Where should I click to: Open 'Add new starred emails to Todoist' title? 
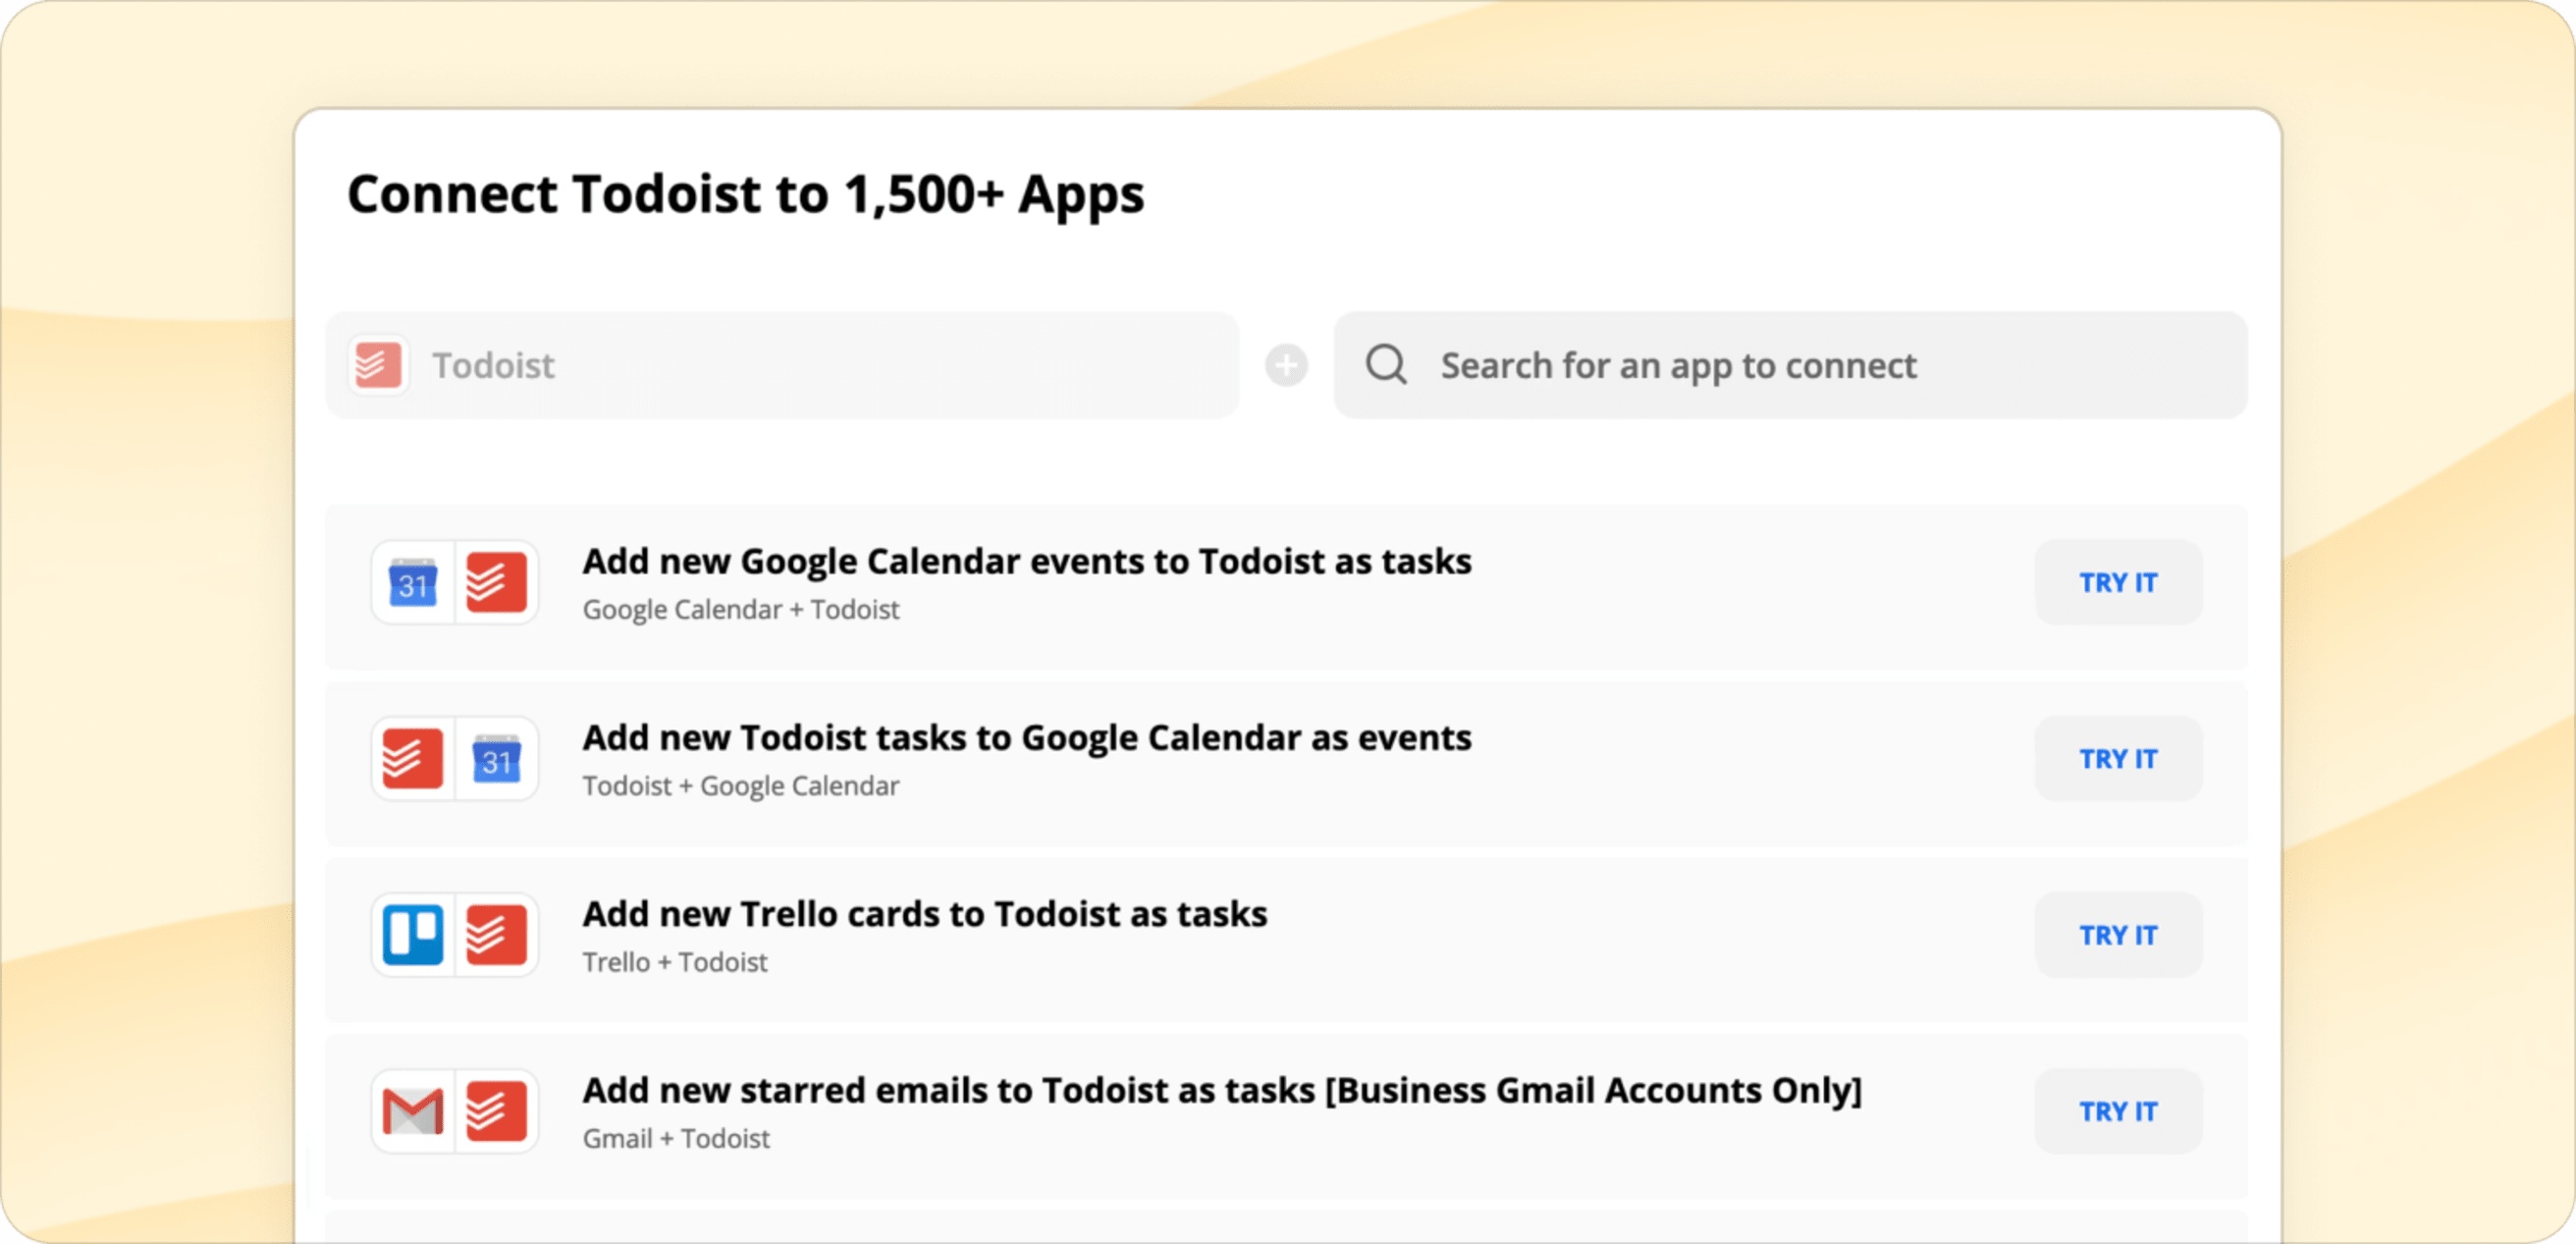1222,1090
